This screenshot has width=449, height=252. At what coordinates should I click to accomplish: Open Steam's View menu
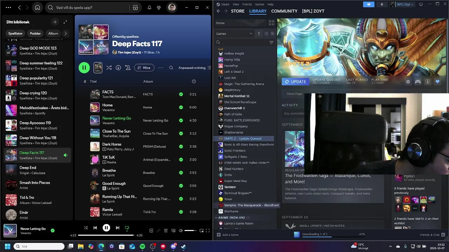tap(236, 4)
